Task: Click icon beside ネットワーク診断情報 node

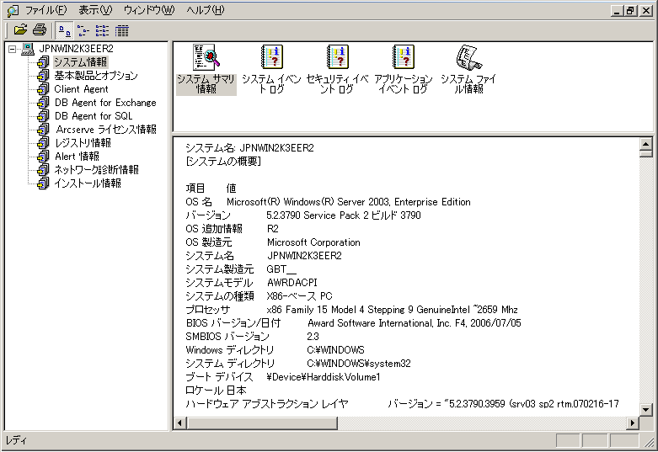Action: 43,170
